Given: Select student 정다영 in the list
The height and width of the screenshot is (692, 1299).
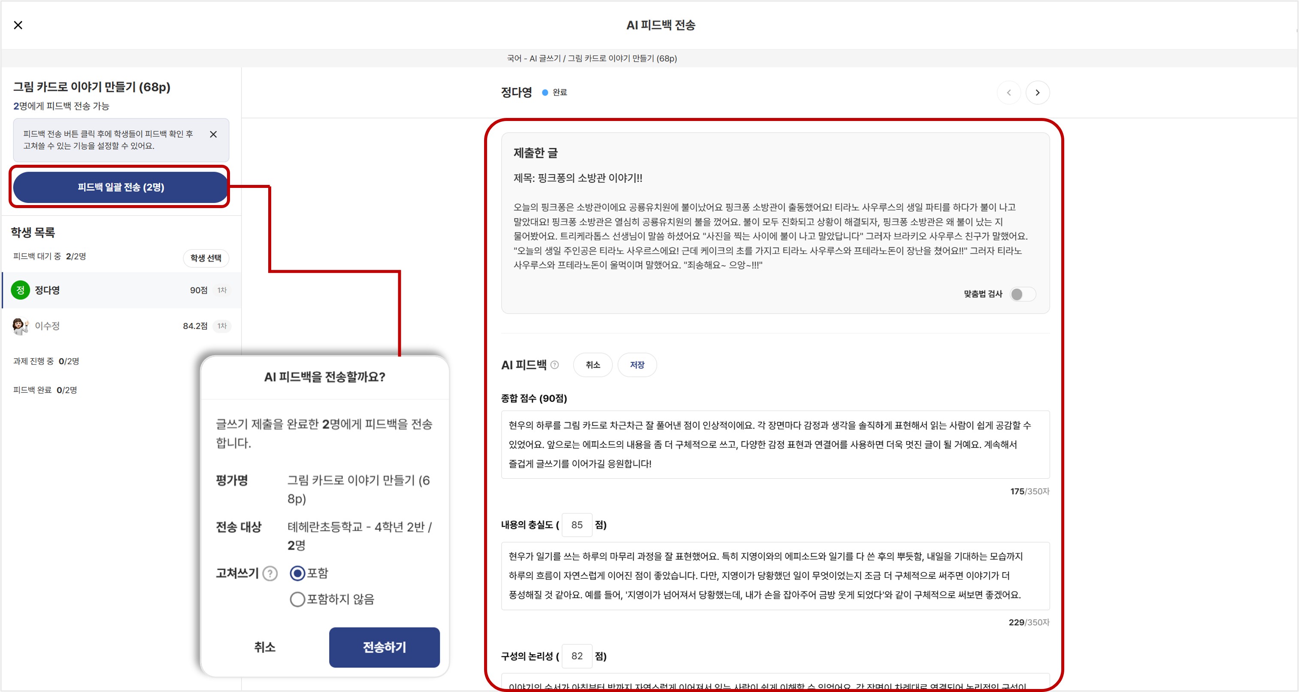Looking at the screenshot, I should click(x=121, y=290).
